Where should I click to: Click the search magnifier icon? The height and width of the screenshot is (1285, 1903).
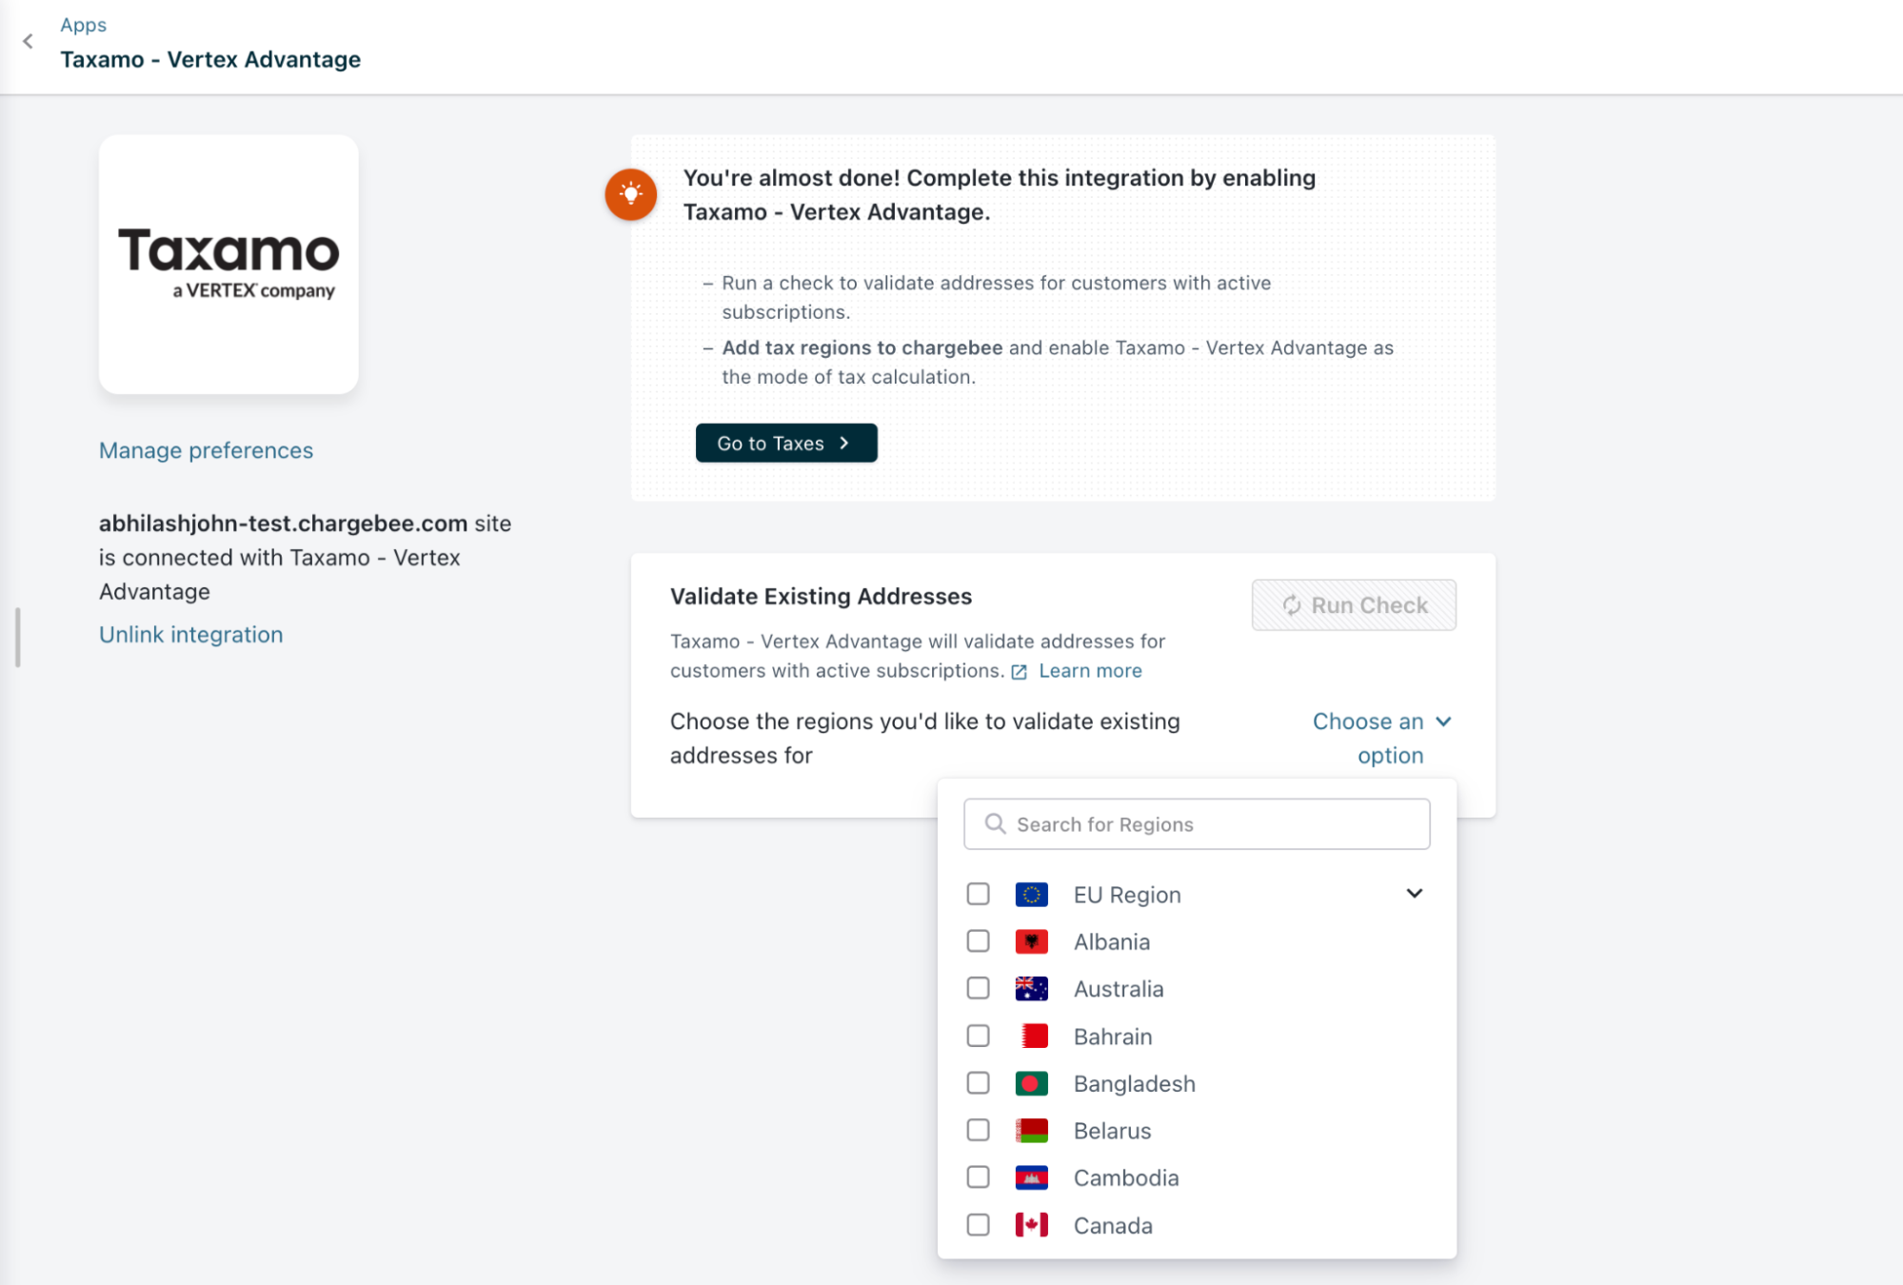point(995,824)
